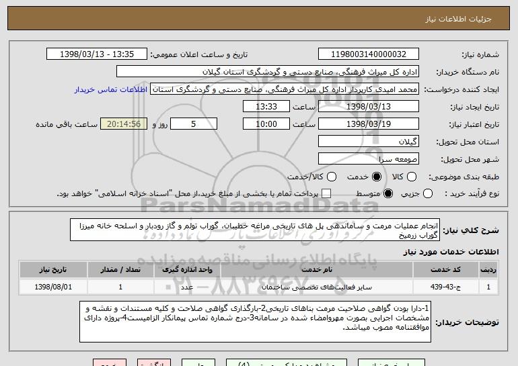Image resolution: width=518 pixels, height=366 pixels.
Task: Click the نام خدمت column header
Action: point(316,270)
